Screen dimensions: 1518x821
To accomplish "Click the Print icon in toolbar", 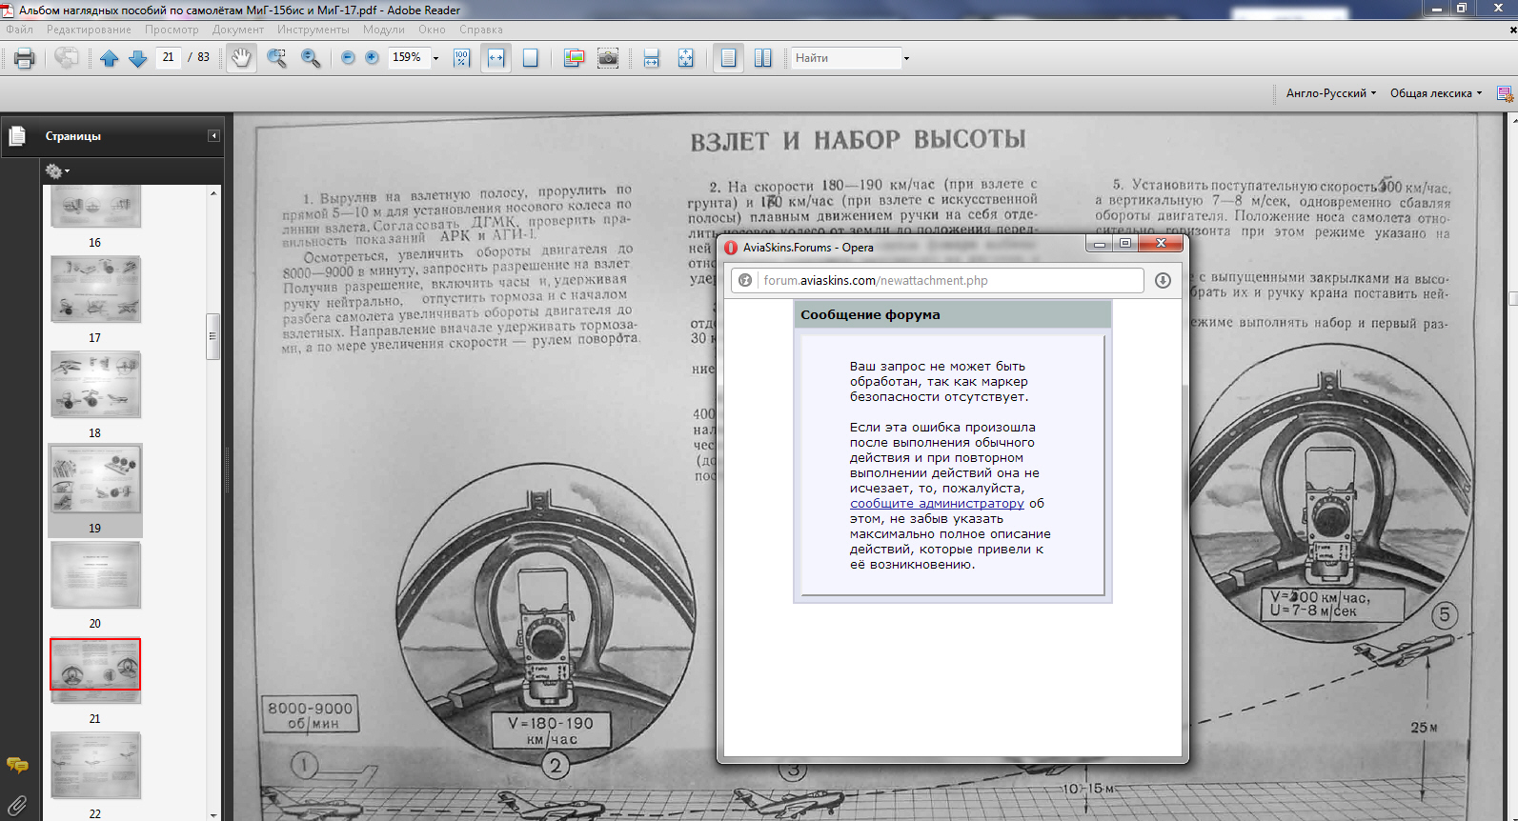I will 25,58.
